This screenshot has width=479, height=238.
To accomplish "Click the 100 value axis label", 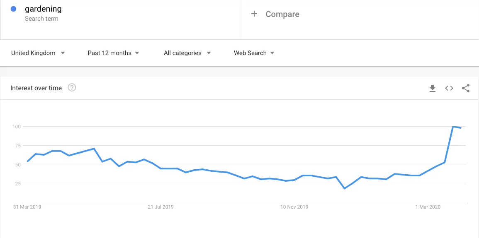I will click(x=16, y=126).
